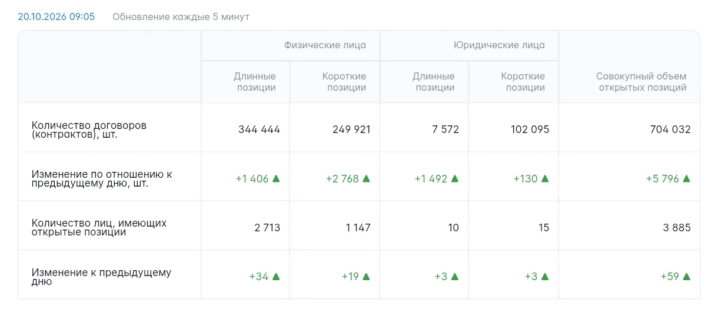The width and height of the screenshot is (718, 309).
Task: Select row label 'Количество лиц, имеющих открытые позиции'
Action: click(x=99, y=227)
